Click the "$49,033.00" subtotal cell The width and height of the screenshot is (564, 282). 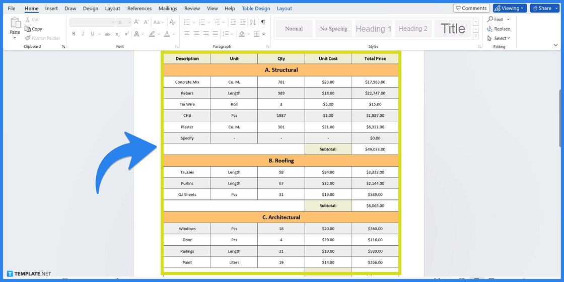(376, 149)
